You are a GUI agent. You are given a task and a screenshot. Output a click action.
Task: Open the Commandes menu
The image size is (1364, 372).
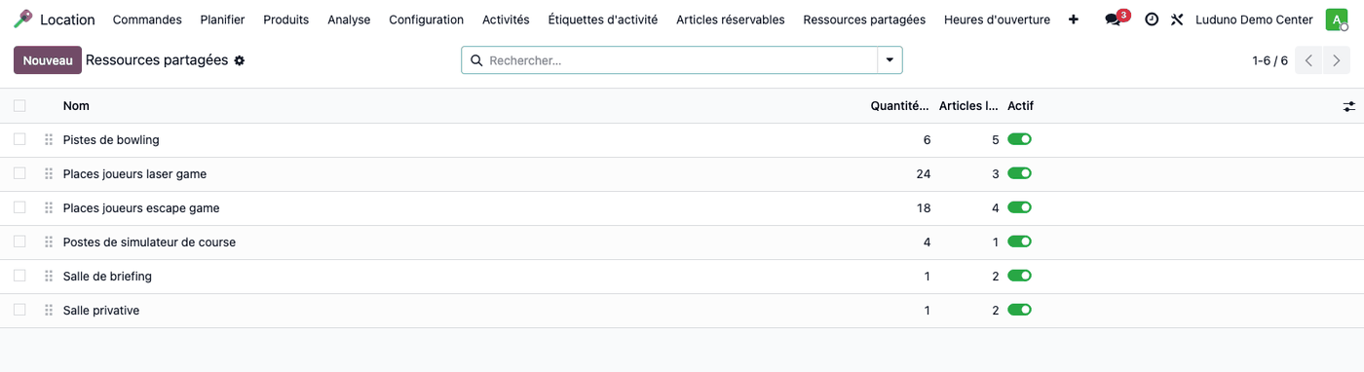[147, 19]
